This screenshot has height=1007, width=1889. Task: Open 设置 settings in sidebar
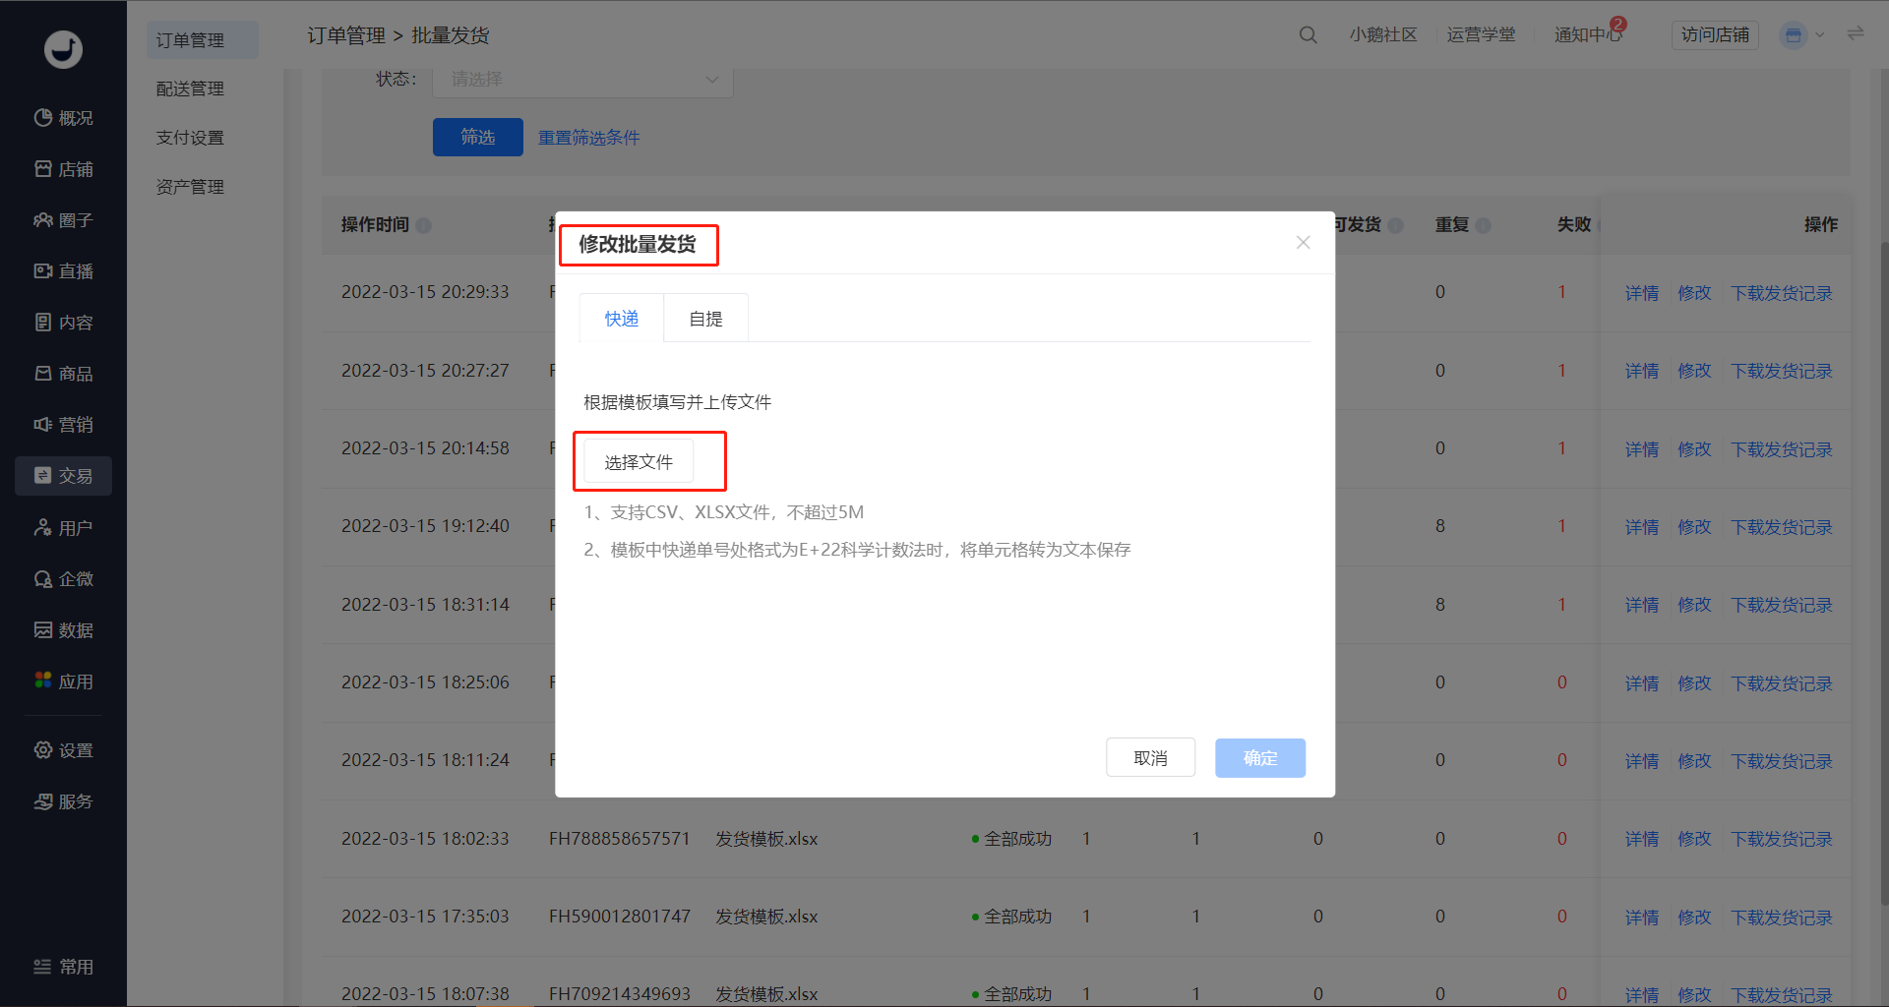click(x=63, y=750)
